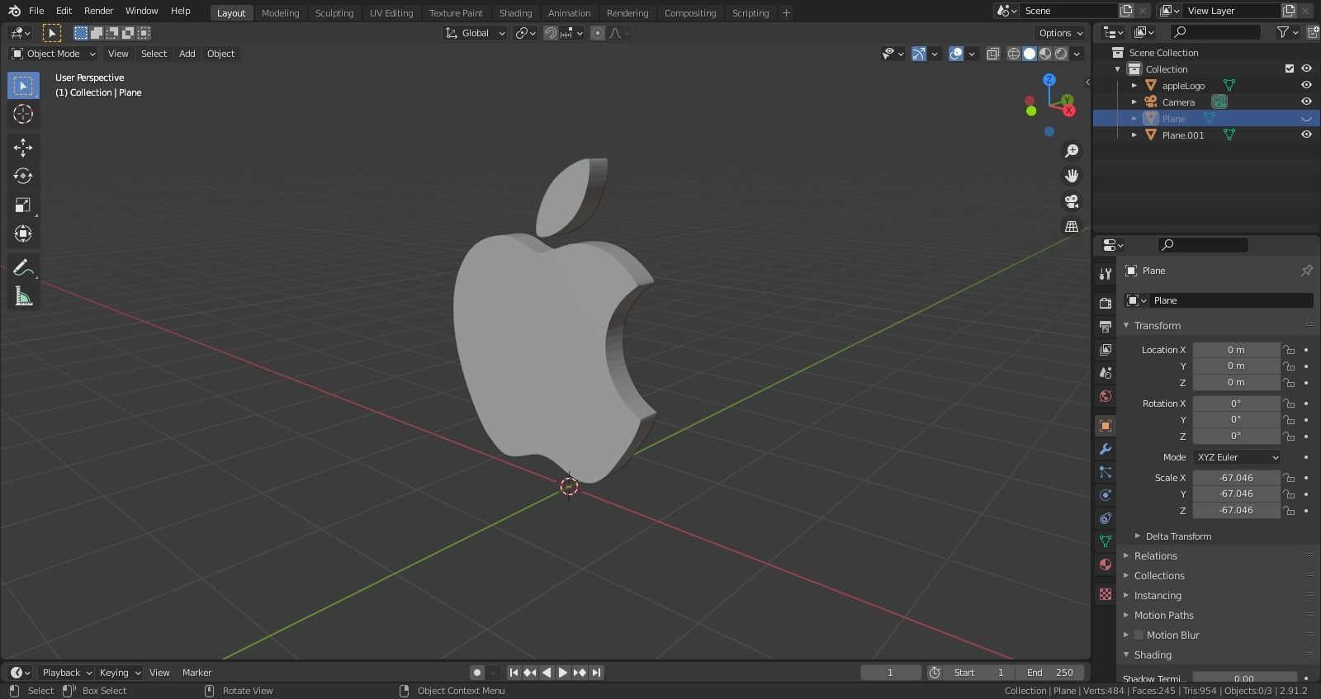The image size is (1321, 699).
Task: Open the Material properties tab
Action: pyautogui.click(x=1106, y=564)
